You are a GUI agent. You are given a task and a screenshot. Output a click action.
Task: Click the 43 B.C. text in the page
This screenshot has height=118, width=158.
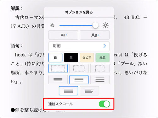pos(132,17)
